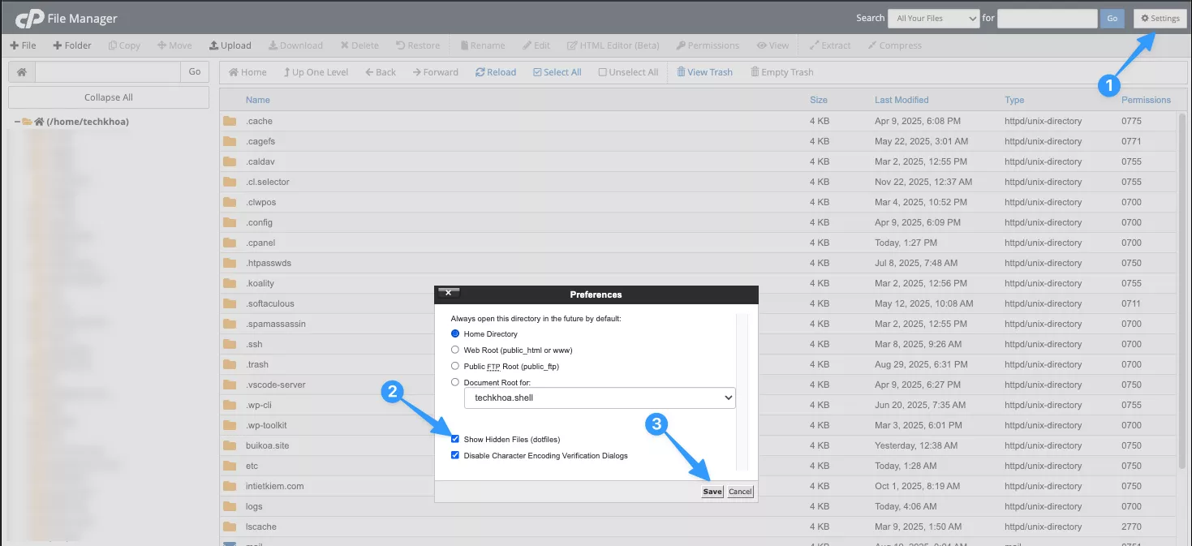Select the Download tool
1192x546 pixels.
[295, 45]
